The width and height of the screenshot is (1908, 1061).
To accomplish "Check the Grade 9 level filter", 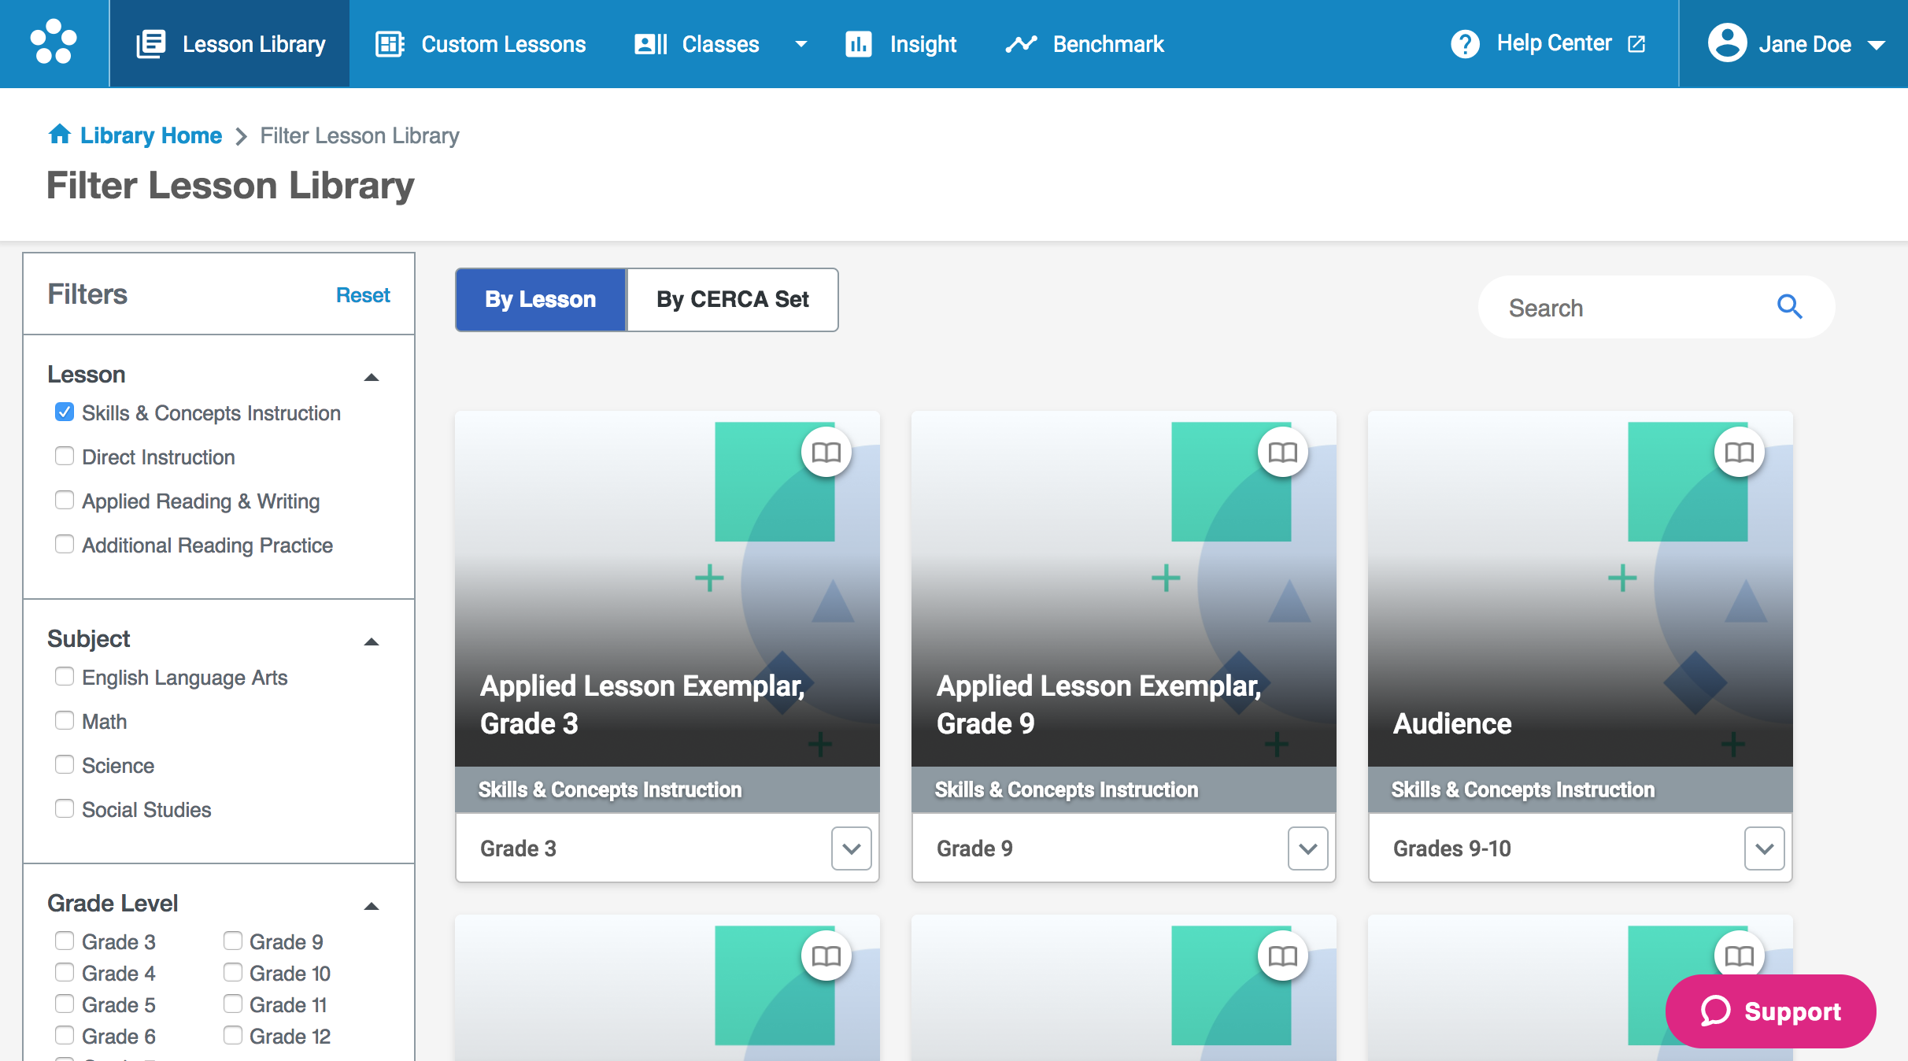I will pyautogui.click(x=233, y=941).
